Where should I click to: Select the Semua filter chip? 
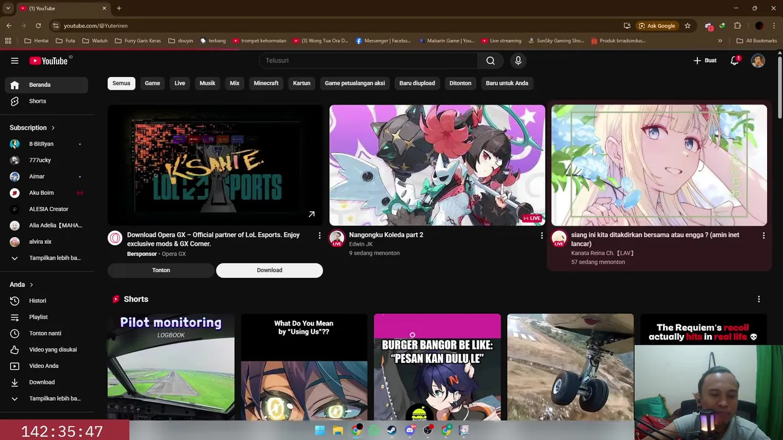click(x=121, y=83)
